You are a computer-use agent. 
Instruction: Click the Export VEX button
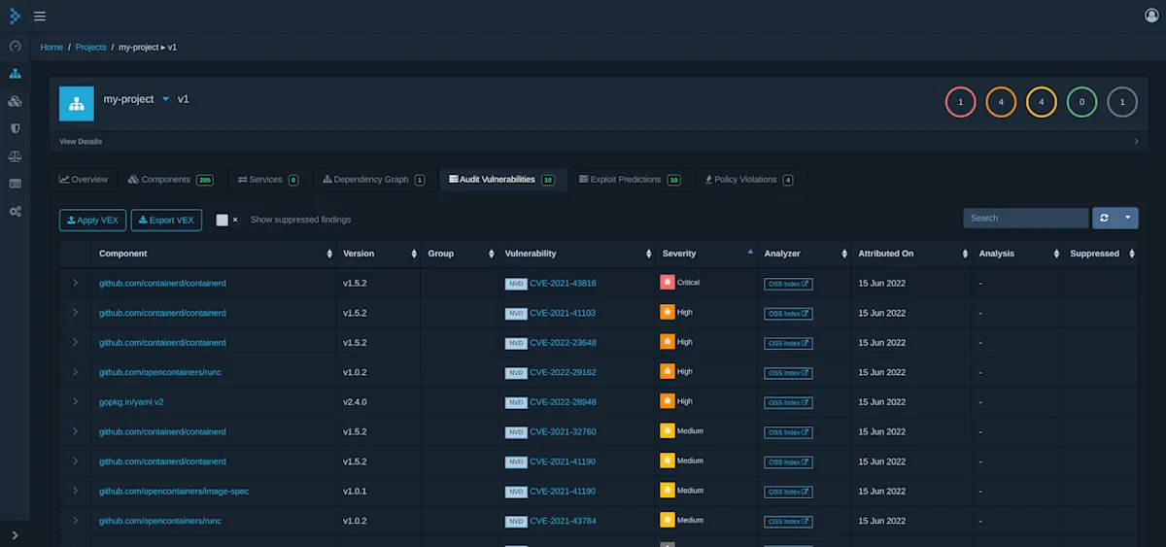(166, 220)
